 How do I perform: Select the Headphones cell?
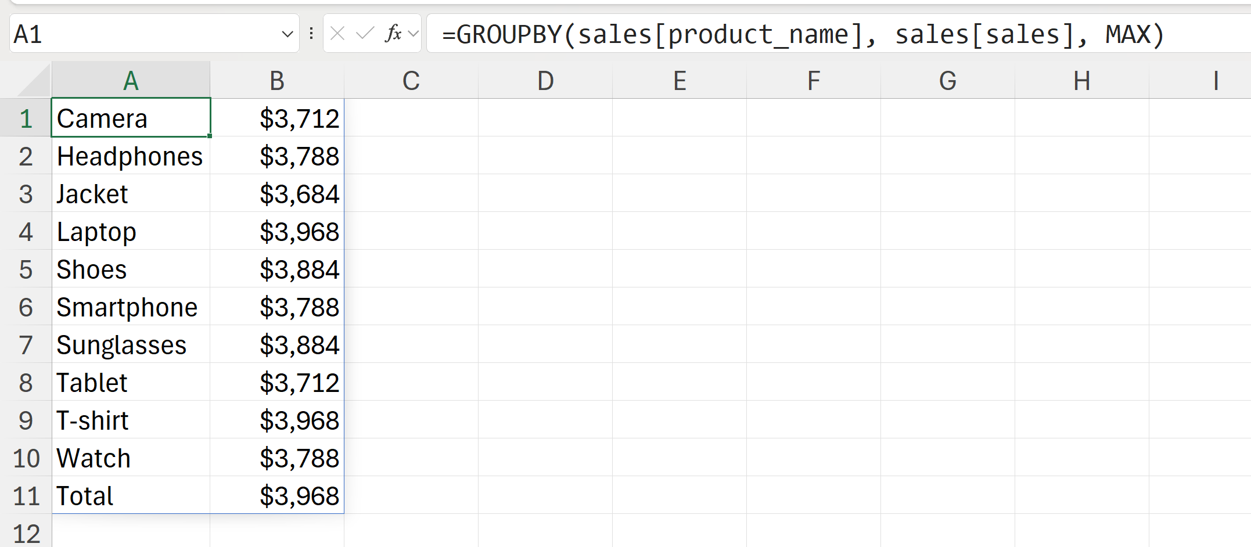pos(131,156)
